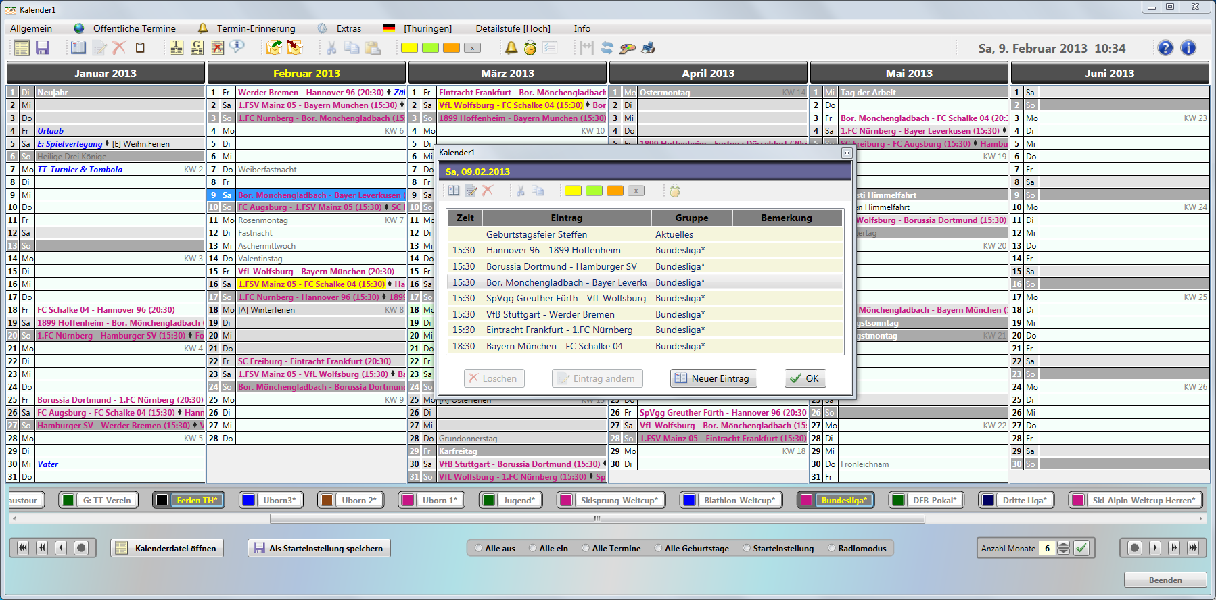Open the color palette icon
Viewport: 1216px width, 600px height.
click(628, 48)
